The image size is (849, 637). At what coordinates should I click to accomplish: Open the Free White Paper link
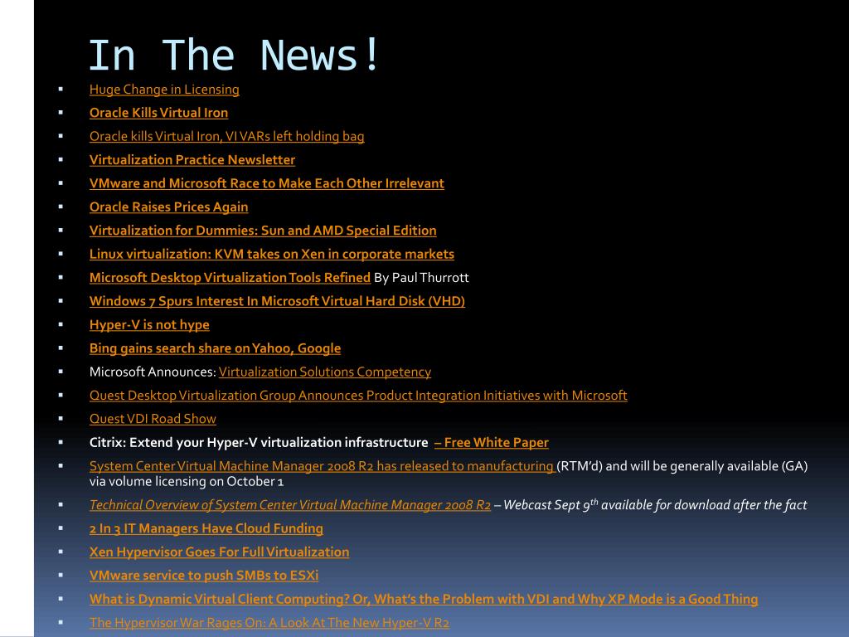492,443
